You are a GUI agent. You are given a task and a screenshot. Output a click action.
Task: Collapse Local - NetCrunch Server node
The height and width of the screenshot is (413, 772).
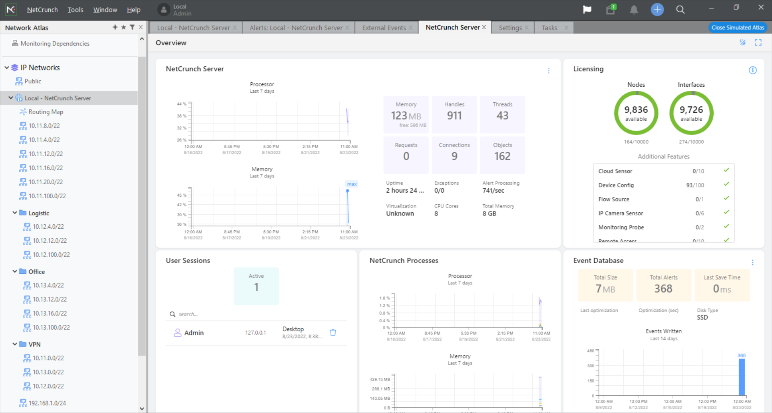10,98
